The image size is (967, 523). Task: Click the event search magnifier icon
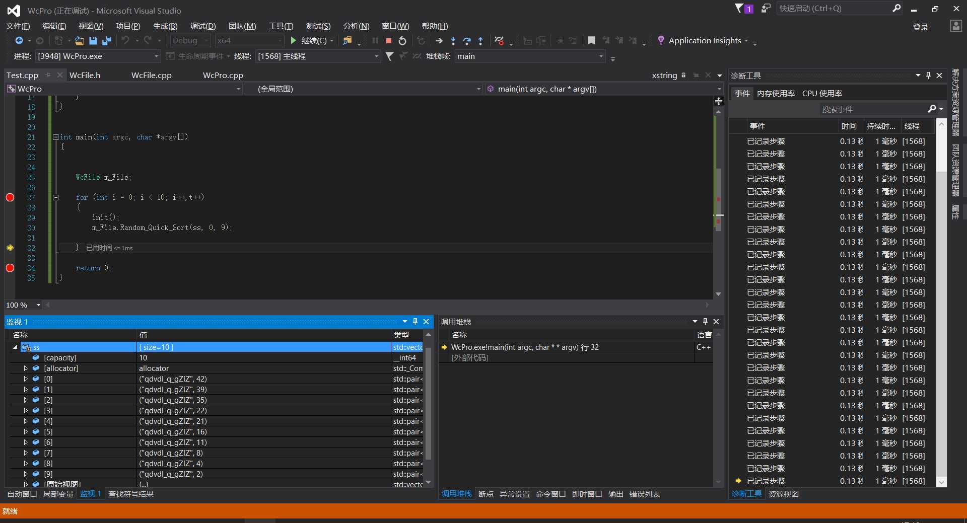pyautogui.click(x=932, y=109)
